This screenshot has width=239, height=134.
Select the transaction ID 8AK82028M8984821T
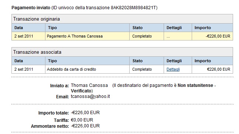tap(133, 8)
